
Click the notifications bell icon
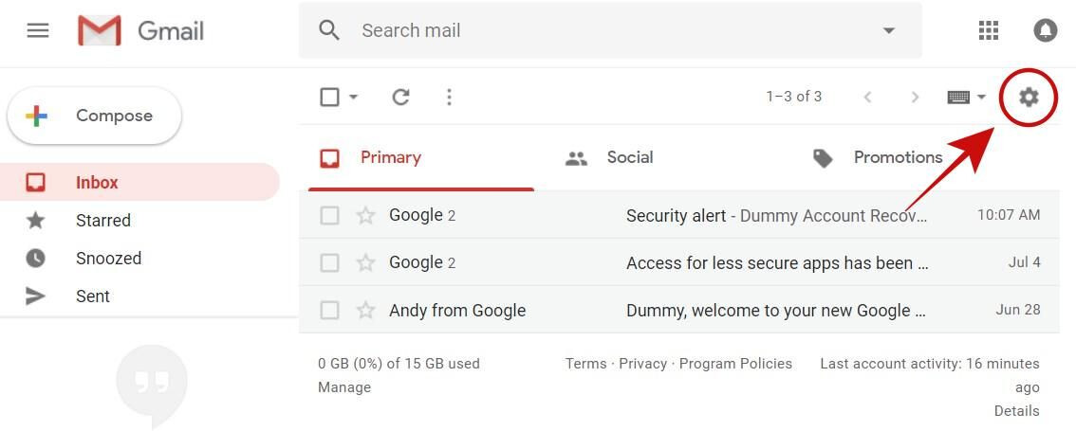tap(1045, 30)
